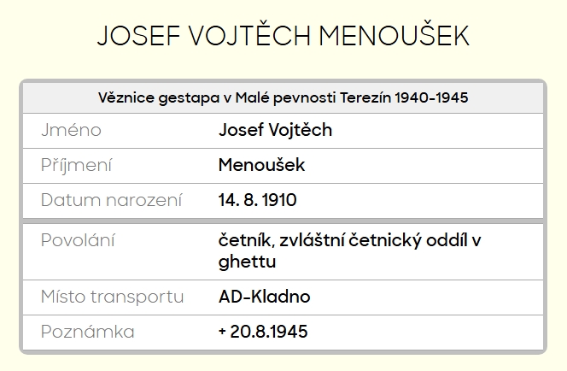Click the Datum narození label

pos(112,201)
